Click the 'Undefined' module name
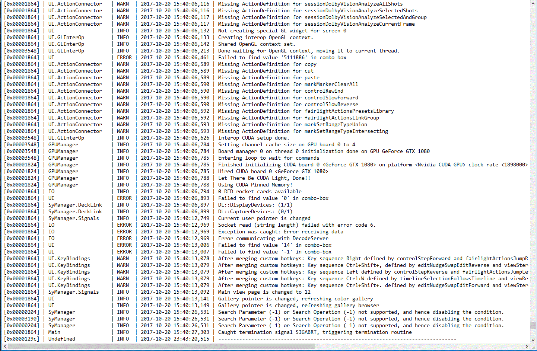537x351 pixels. (x=61, y=339)
